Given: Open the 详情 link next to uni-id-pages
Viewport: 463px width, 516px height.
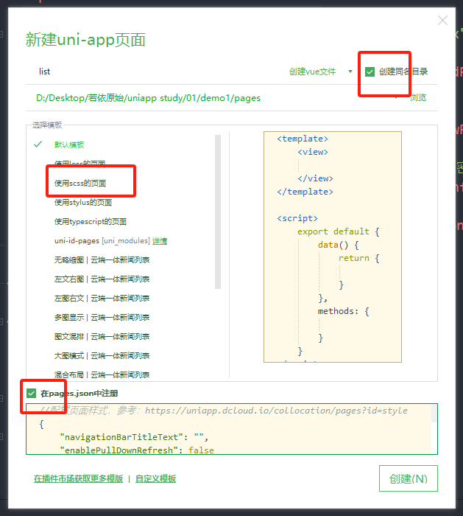Looking at the screenshot, I should 160,241.
